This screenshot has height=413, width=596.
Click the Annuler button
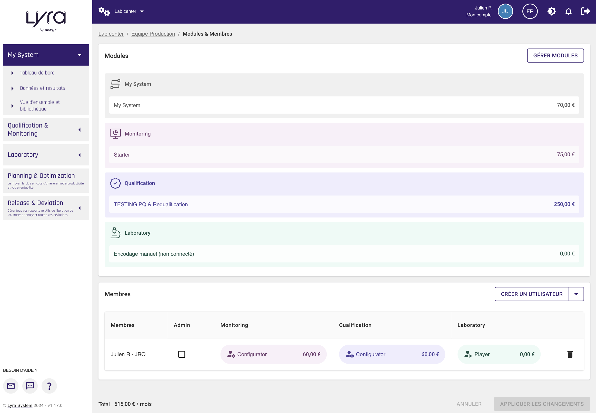[x=469, y=404]
